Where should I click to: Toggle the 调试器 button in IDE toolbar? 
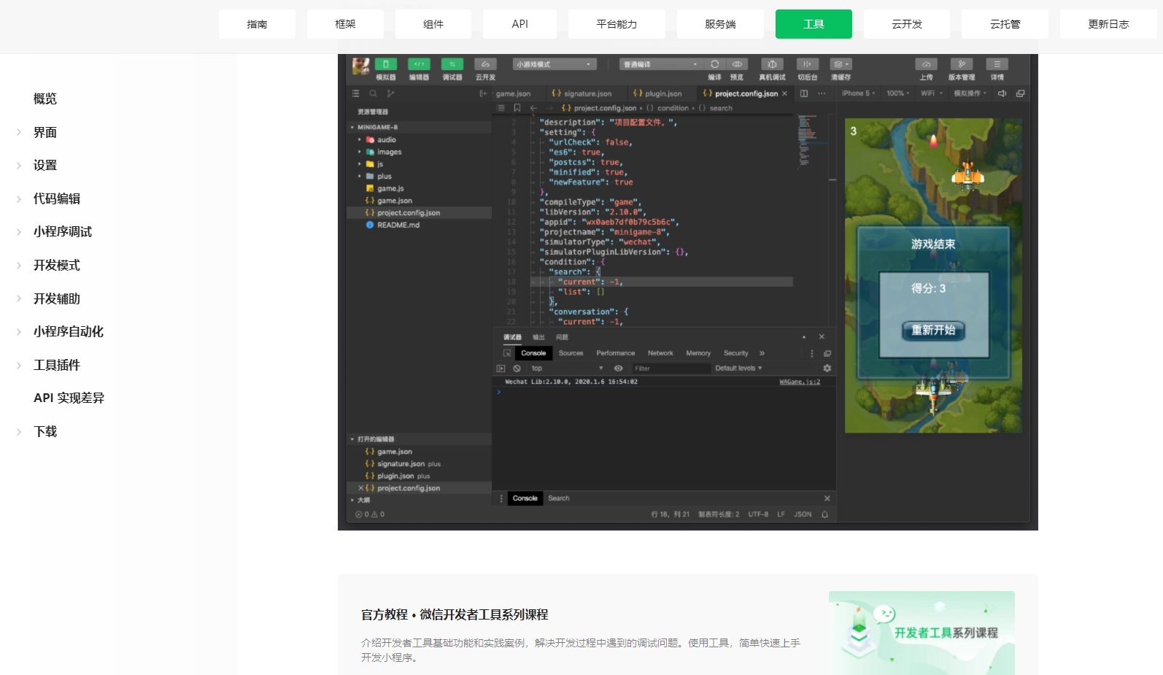tap(452, 64)
